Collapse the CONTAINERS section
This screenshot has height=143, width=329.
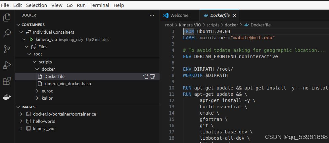(x=18, y=25)
